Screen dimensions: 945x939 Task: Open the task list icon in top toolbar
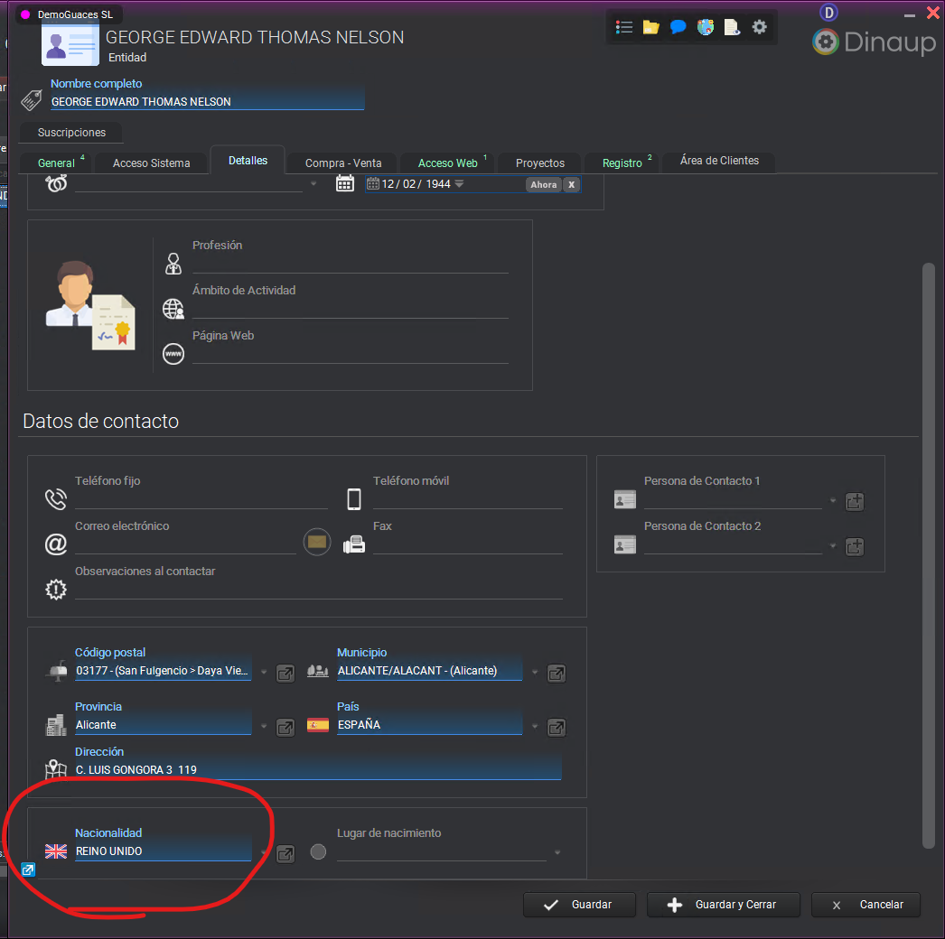pyautogui.click(x=623, y=27)
